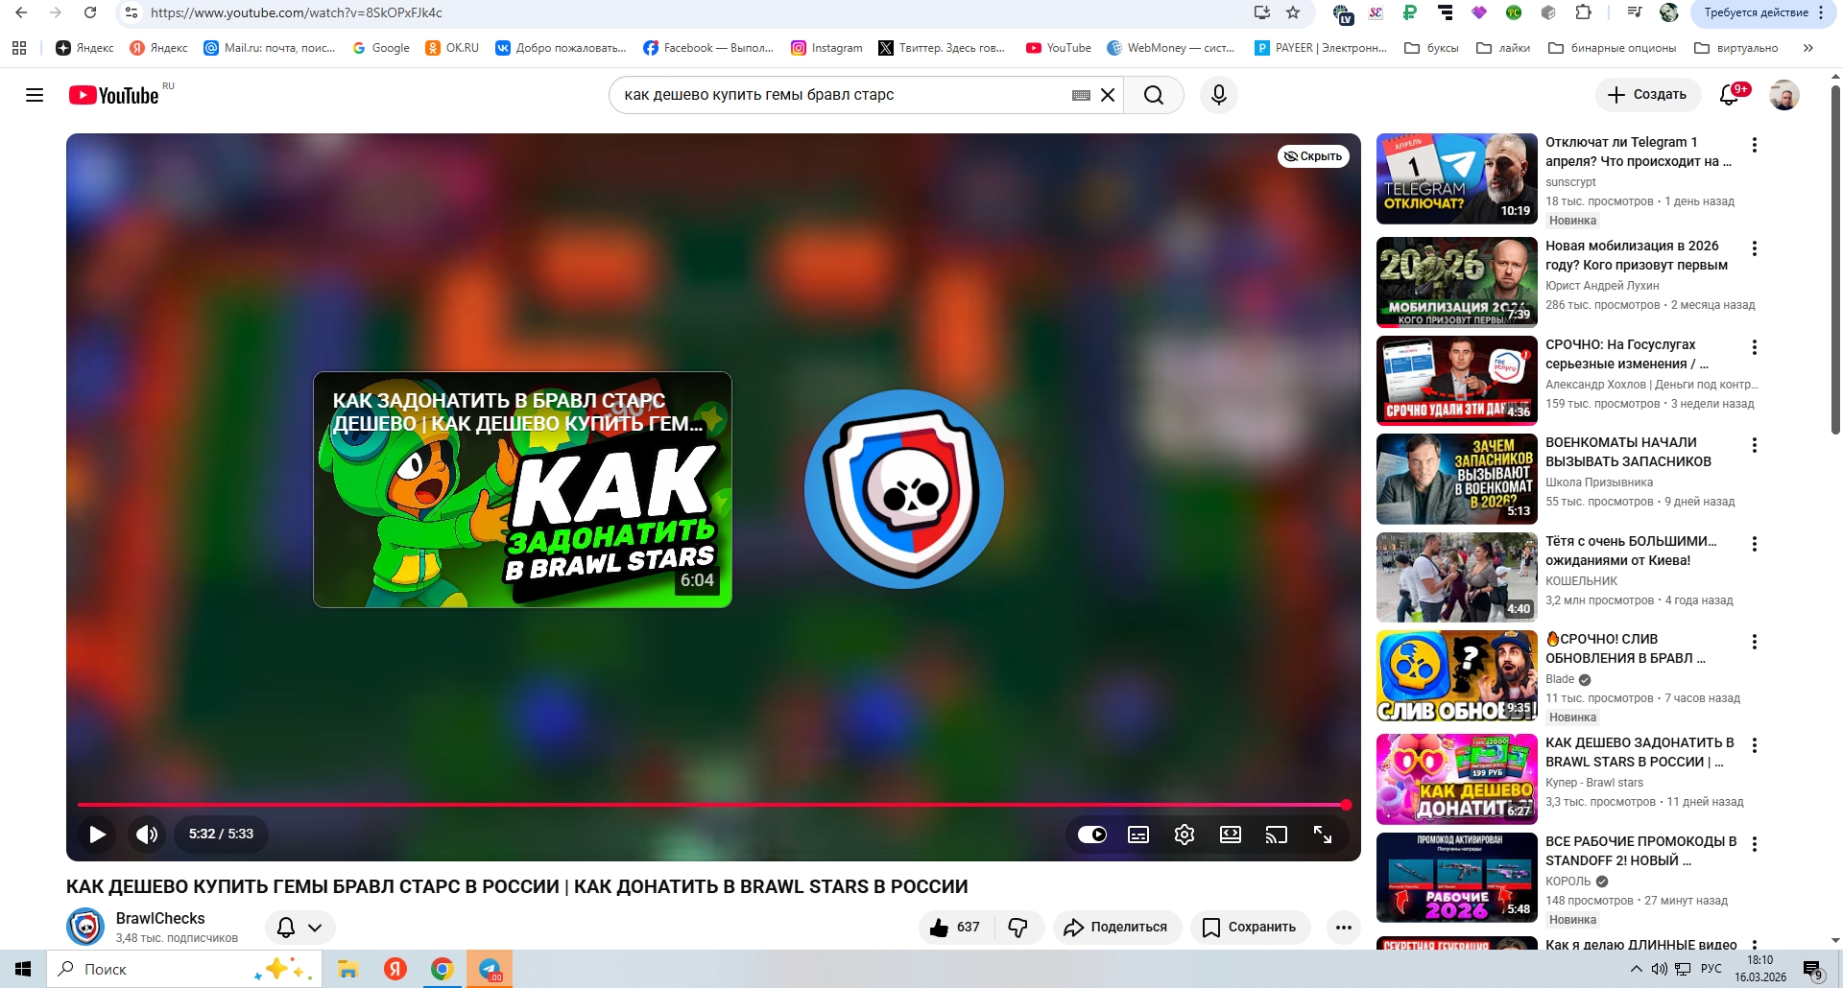Open options for Новая мобилизация video
The width and height of the screenshot is (1843, 988).
click(x=1755, y=248)
